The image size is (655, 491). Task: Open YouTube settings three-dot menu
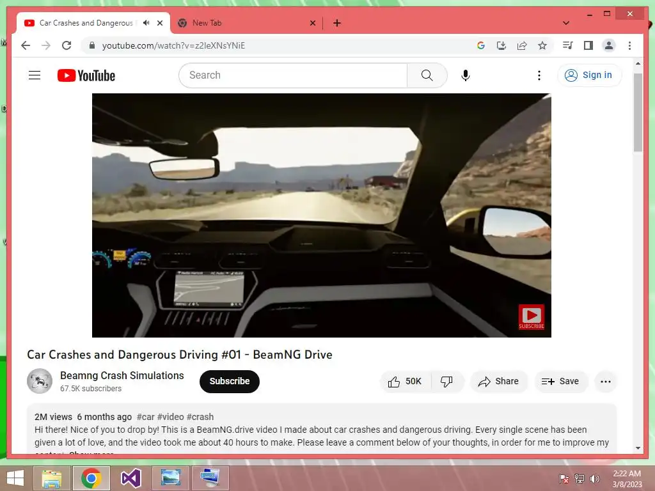[539, 75]
